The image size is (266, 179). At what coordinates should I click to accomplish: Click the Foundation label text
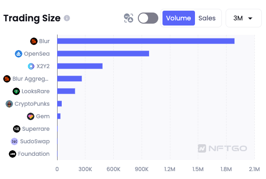[34, 154]
